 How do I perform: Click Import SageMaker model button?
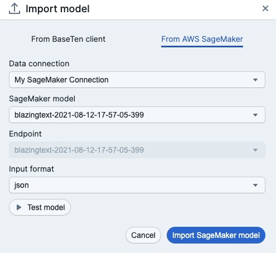[216, 235]
